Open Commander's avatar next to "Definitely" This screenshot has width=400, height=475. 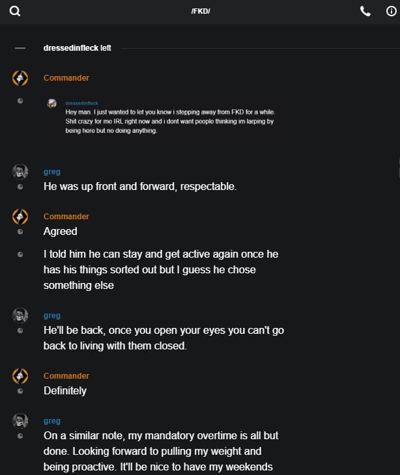pyautogui.click(x=20, y=376)
